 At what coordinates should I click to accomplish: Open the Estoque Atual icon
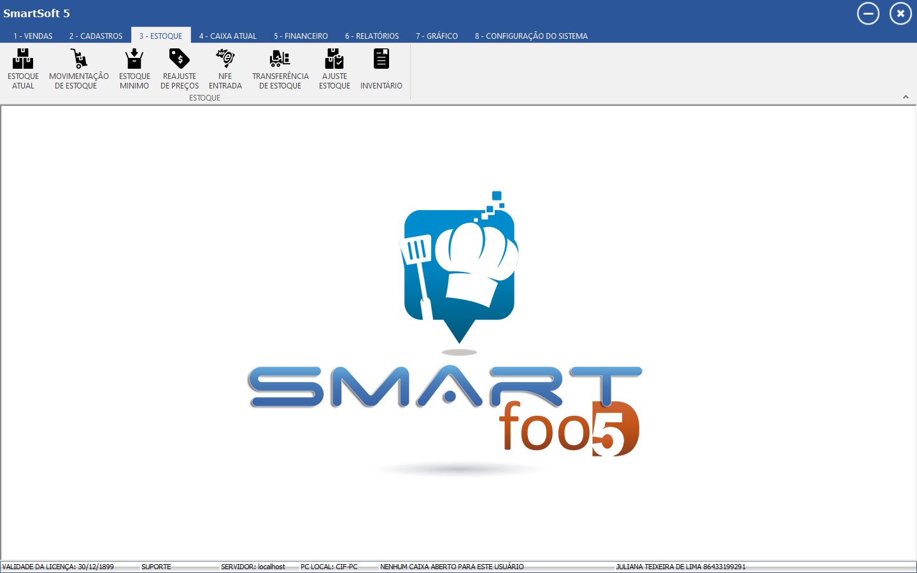pos(23,59)
